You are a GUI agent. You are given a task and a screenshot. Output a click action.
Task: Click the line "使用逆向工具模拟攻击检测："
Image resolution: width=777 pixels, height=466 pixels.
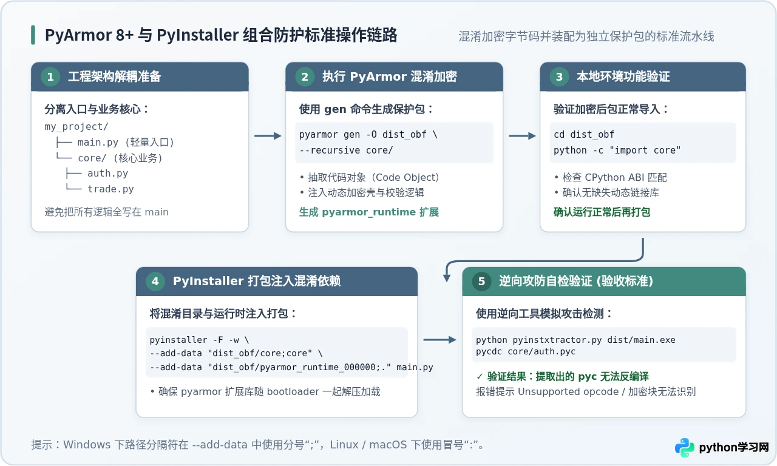pos(545,314)
